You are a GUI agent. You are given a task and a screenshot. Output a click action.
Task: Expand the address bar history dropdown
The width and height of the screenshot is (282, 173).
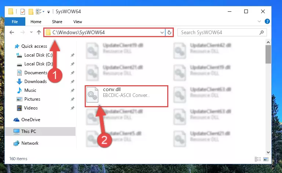coord(162,33)
